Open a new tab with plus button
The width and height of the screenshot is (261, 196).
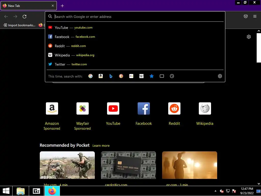tap(62, 6)
